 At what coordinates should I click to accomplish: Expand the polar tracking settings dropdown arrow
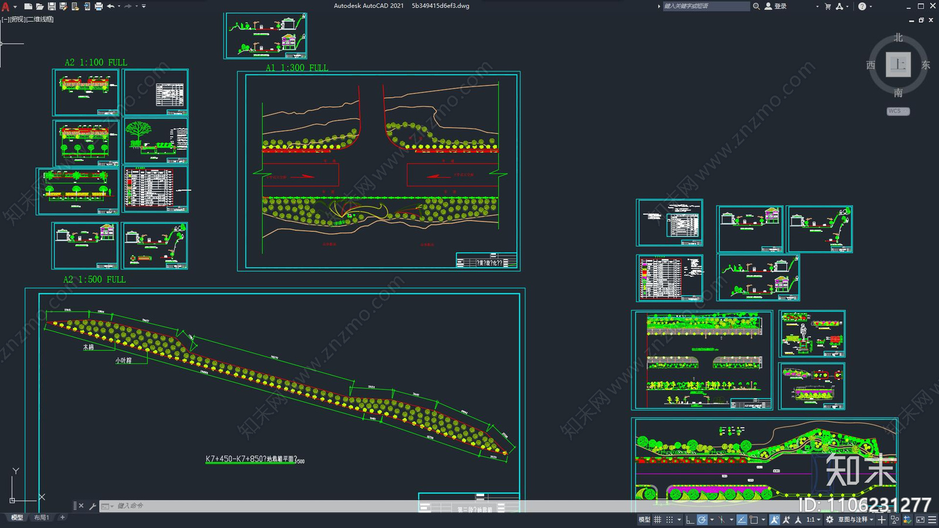coord(712,520)
